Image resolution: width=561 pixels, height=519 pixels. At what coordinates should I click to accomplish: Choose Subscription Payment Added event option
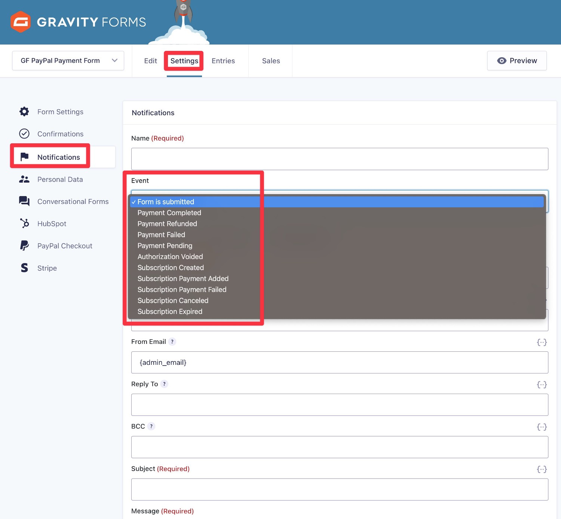pos(337,278)
